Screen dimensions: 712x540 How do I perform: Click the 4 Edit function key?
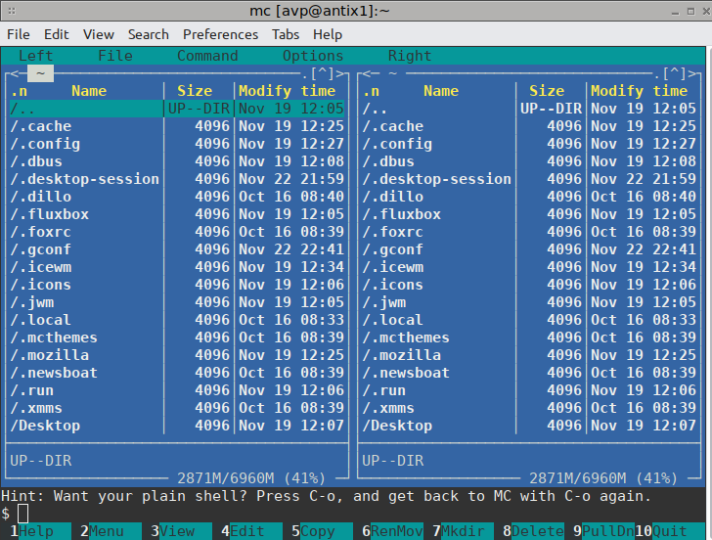coord(251,531)
